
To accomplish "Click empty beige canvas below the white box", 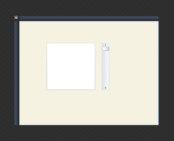I will coord(71,107).
